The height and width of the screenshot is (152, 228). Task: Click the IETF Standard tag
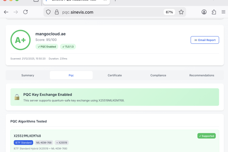[24, 143]
